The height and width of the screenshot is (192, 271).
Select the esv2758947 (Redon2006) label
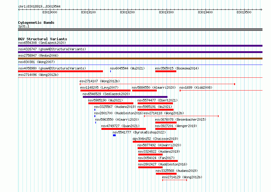click(38, 55)
